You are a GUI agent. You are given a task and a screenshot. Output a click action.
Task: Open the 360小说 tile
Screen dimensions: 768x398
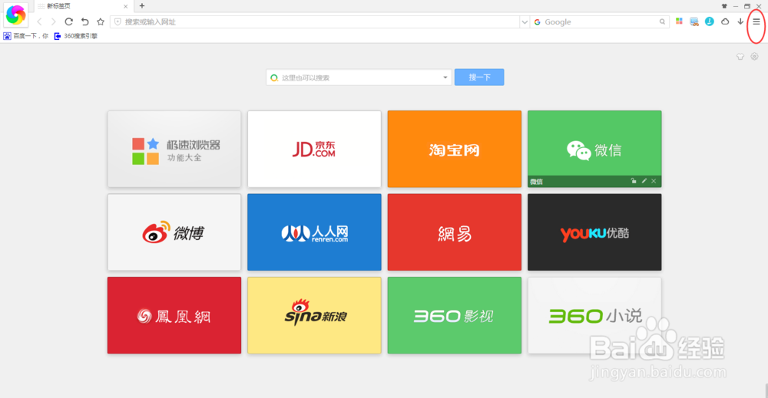click(x=594, y=315)
